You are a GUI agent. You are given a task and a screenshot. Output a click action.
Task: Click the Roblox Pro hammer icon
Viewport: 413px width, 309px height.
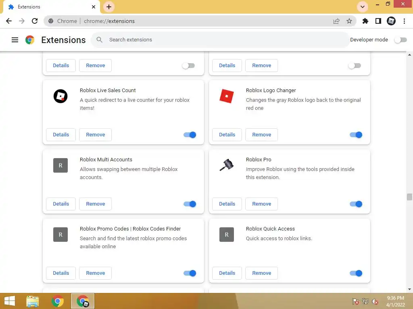pyautogui.click(x=227, y=165)
